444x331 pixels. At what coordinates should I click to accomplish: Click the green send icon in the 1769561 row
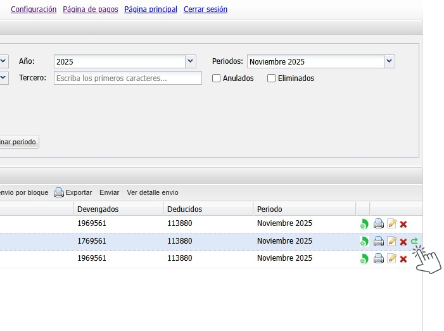point(364,241)
